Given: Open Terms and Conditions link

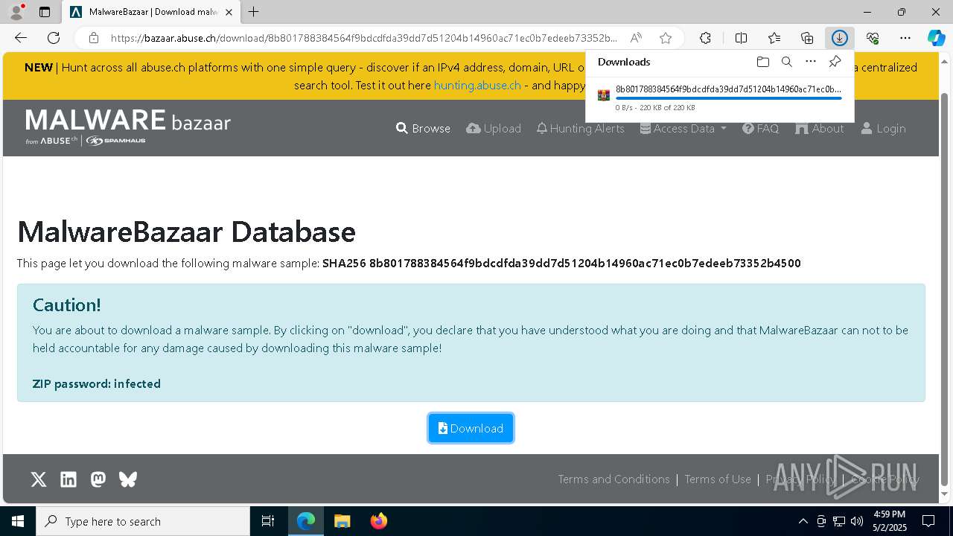Looking at the screenshot, I should (x=614, y=479).
